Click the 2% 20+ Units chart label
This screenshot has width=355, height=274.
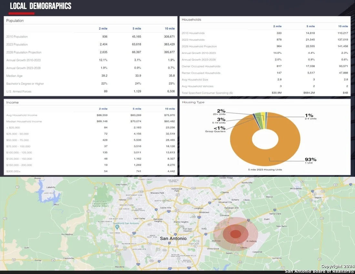(x=219, y=112)
